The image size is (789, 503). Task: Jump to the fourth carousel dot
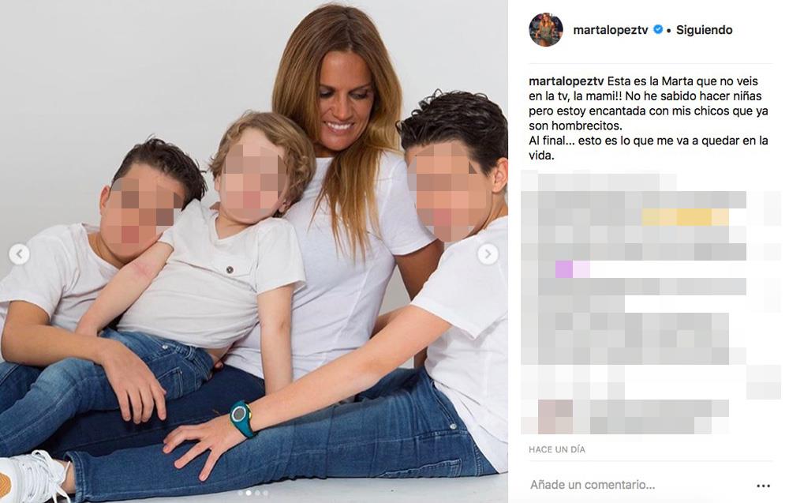[x=265, y=493]
